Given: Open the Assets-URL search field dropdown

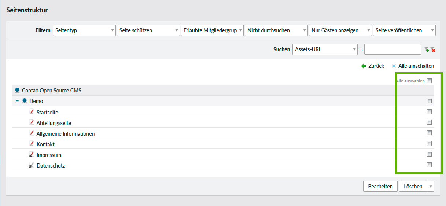Looking at the screenshot, I should [x=325, y=49].
